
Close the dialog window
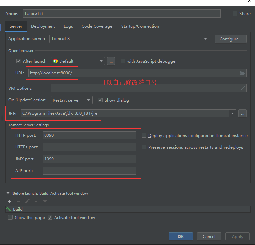coord(250,1)
